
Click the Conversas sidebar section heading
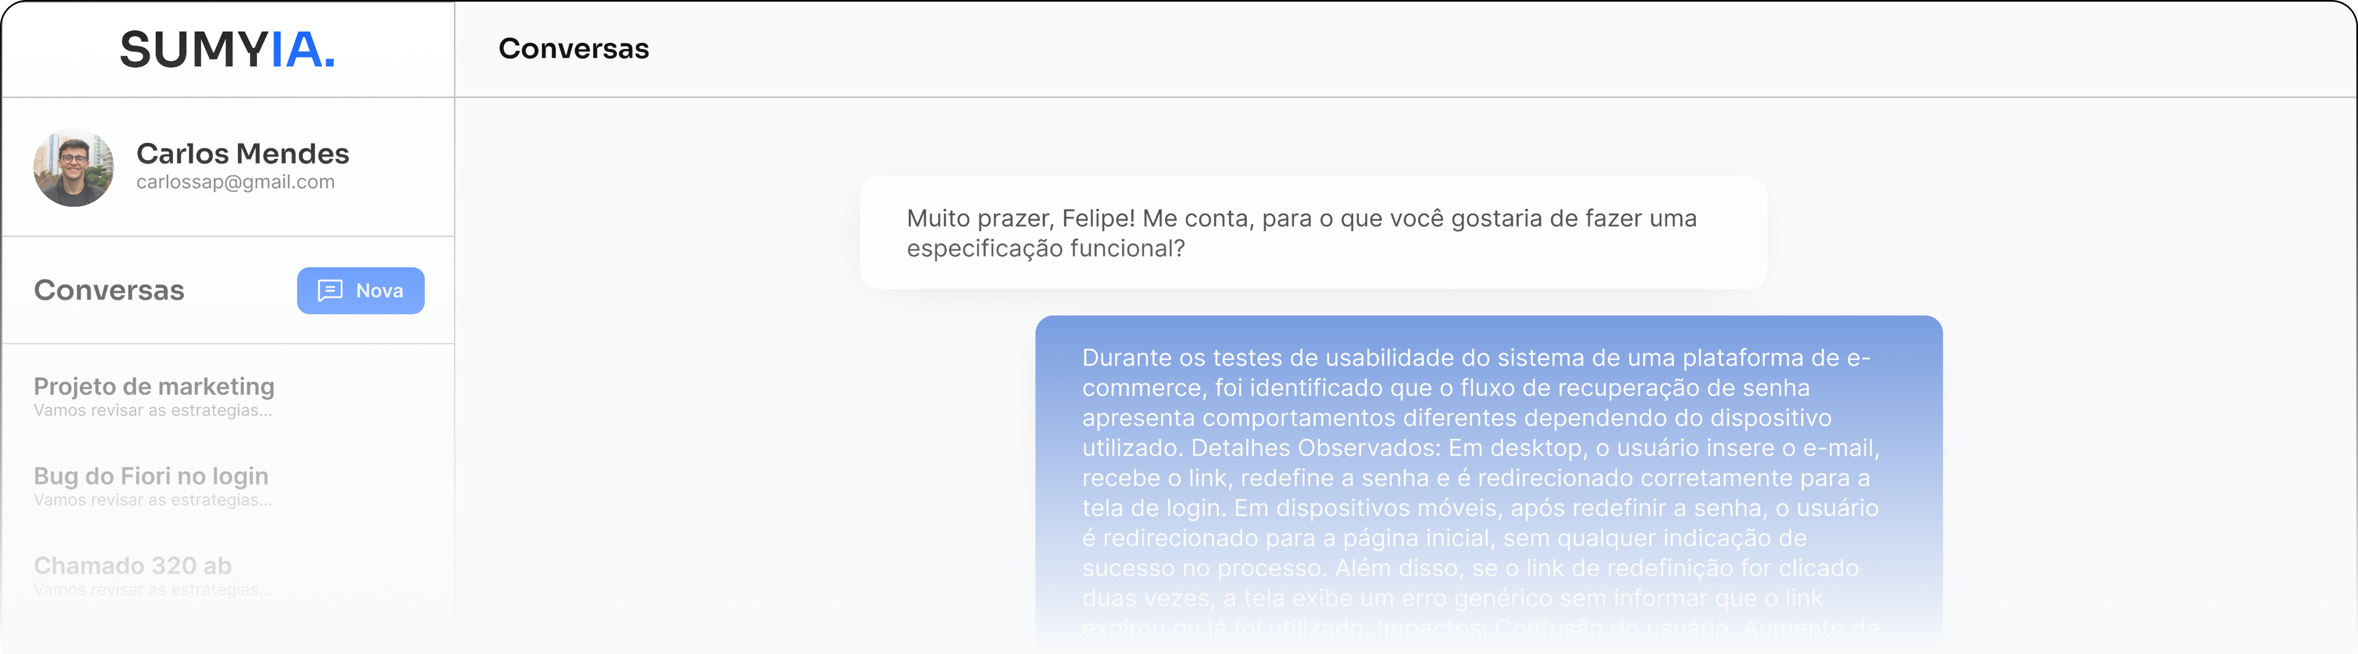coord(109,290)
